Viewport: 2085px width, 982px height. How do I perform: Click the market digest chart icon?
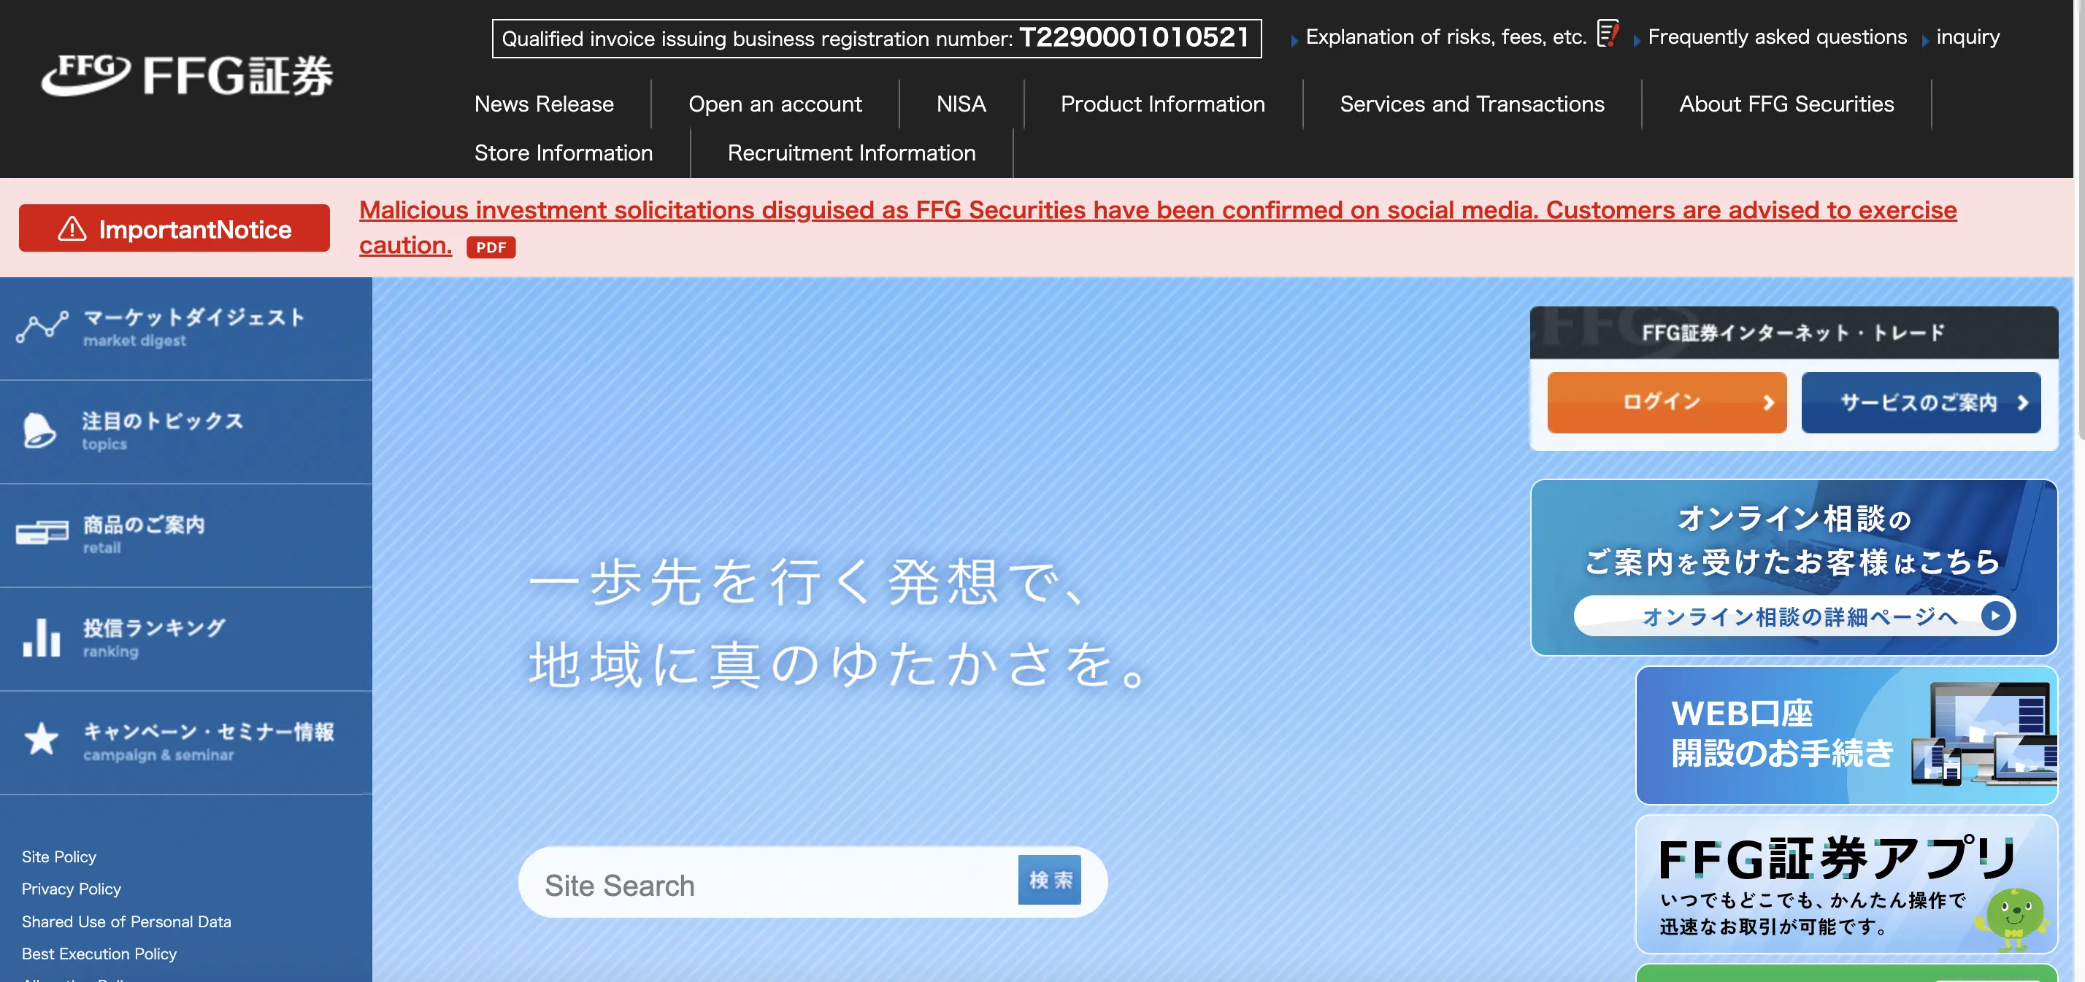pos(42,327)
